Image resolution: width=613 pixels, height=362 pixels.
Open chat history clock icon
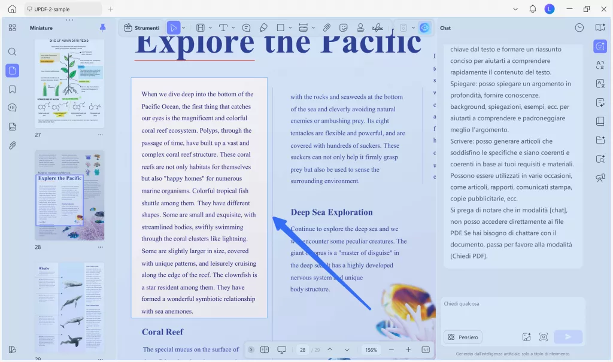pos(579,28)
